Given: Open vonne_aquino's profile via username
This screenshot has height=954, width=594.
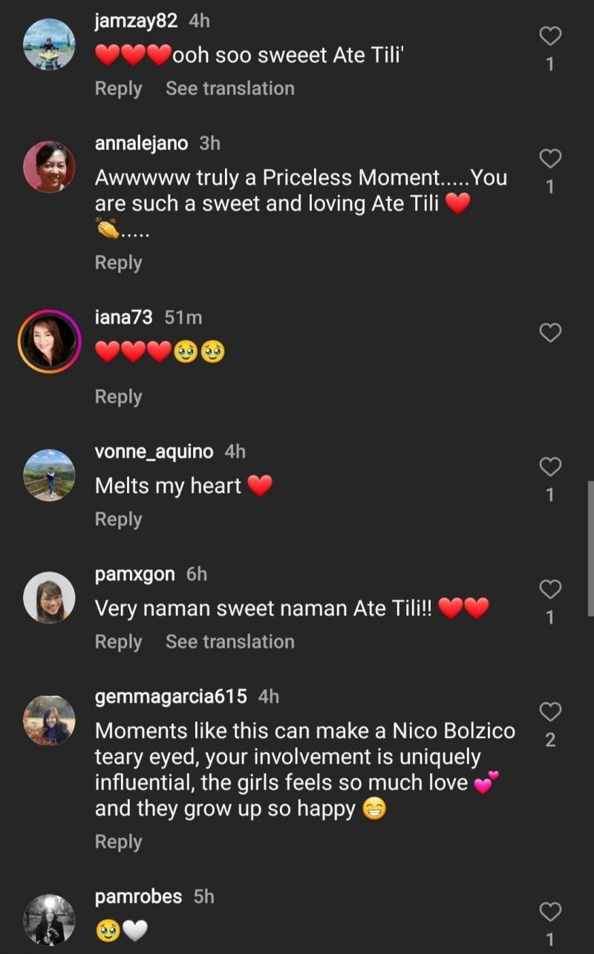Looking at the screenshot, I should click(x=154, y=451).
